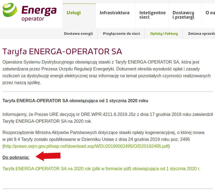215x191 pixels.
Task: Open the Opłaty i faktury submenu item
Action: tap(164, 34)
